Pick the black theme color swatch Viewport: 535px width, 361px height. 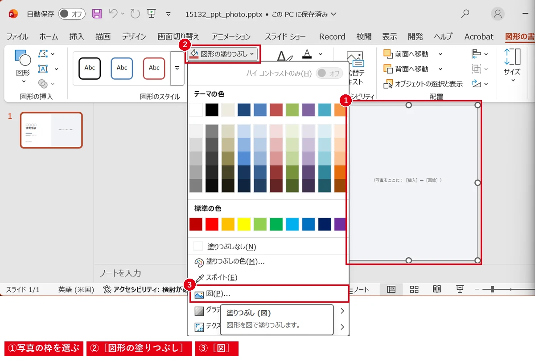click(212, 110)
